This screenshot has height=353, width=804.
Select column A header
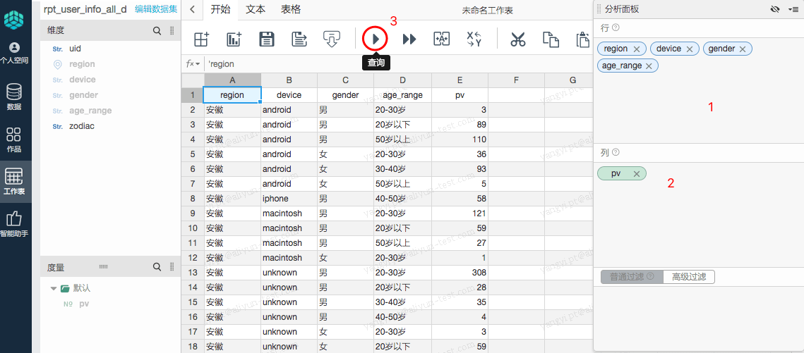232,80
